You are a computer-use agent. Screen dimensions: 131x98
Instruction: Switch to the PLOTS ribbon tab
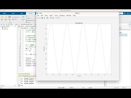click(13, 13)
